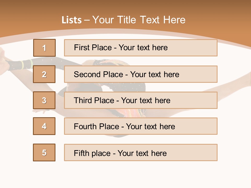Screen dimensions: 251x188
Task: Select the "Your Title Text Here" title text
Action: click(x=139, y=20)
